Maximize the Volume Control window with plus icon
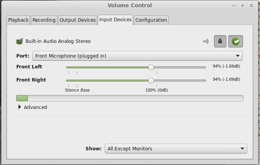Screen dimensions: 260x165 pos(243,6)
